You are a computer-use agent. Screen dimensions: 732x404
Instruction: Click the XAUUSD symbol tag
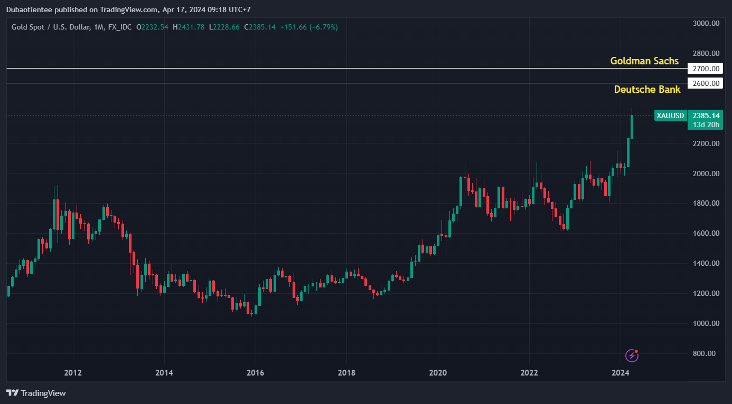coord(670,116)
